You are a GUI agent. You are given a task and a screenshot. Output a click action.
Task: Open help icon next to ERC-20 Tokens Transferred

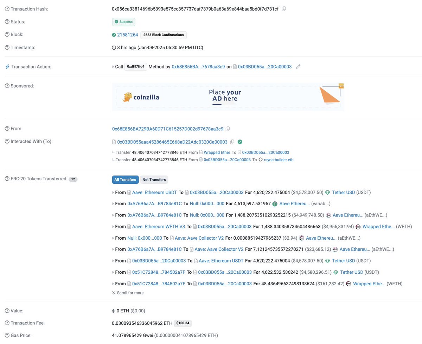click(7, 179)
